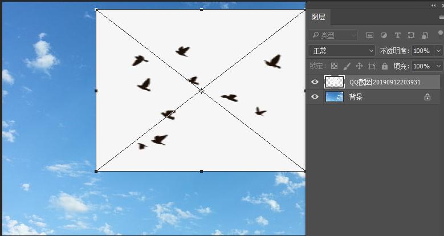The width and height of the screenshot is (444, 236).
Task: Open the 不透明度 slider dropdown arrow
Action: click(439, 51)
